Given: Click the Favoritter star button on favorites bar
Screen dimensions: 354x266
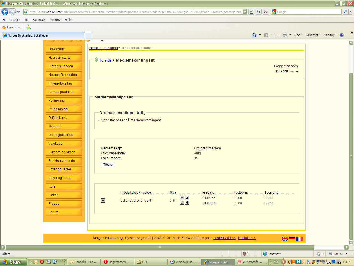Looking at the screenshot, I should tap(11, 27).
